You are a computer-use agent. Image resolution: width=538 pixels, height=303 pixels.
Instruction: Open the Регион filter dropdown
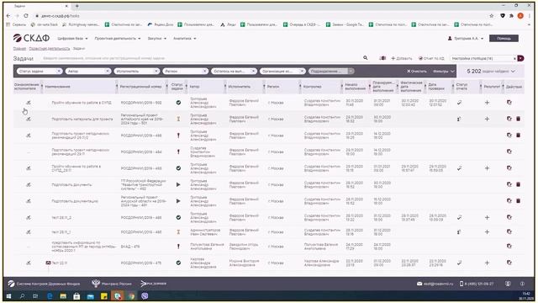click(185, 71)
